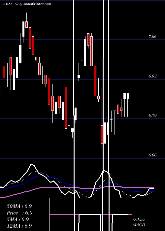This screenshot has height=231, width=165.
Task: Click the 6.93 price axis label
Action: point(152,76)
